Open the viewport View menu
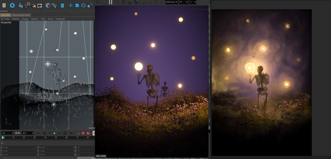The image size is (331, 159). point(7,19)
